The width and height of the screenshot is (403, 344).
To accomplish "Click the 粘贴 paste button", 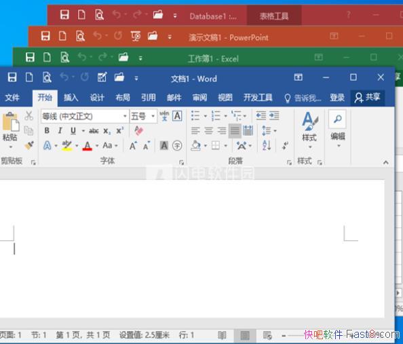I will pyautogui.click(x=10, y=126).
